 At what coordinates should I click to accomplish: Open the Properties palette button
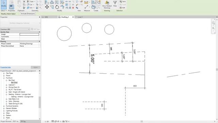point(11,7)
